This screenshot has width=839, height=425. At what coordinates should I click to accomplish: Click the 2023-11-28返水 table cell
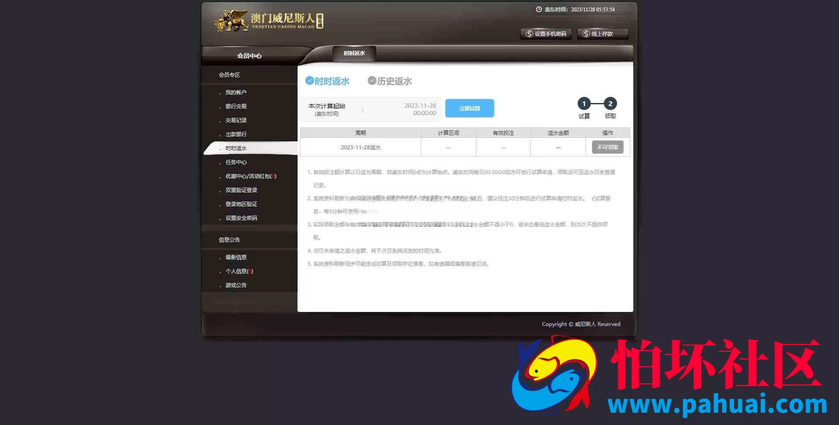361,147
